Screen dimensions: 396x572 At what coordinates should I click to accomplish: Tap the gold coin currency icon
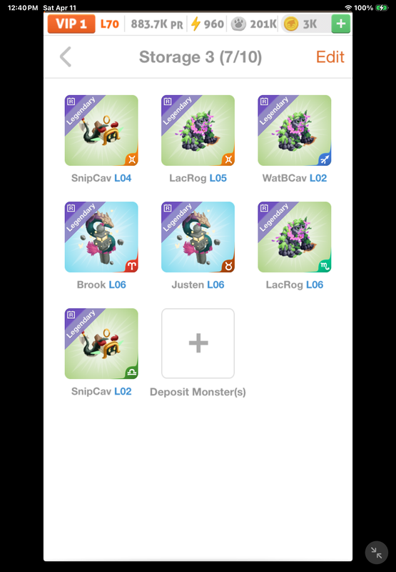click(291, 24)
